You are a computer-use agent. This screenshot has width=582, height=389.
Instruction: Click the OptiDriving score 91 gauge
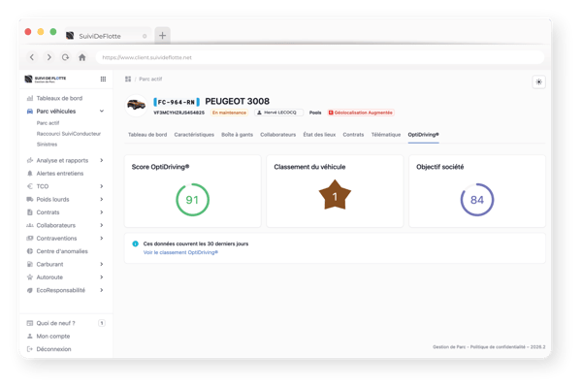(192, 200)
